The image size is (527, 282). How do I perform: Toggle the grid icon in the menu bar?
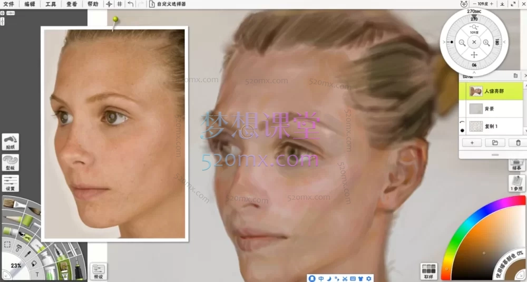coord(119,4)
